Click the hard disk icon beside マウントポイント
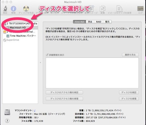Image resolution: width=146 pixels, height=125 pixels. pyautogui.click(x=7, y=112)
